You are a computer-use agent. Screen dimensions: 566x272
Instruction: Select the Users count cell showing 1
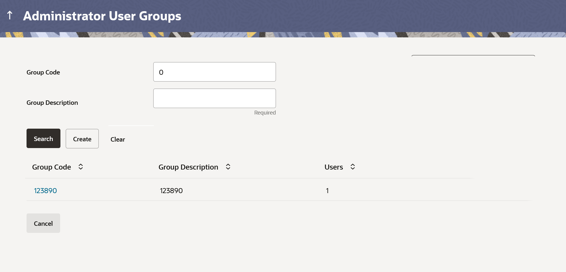(x=327, y=191)
